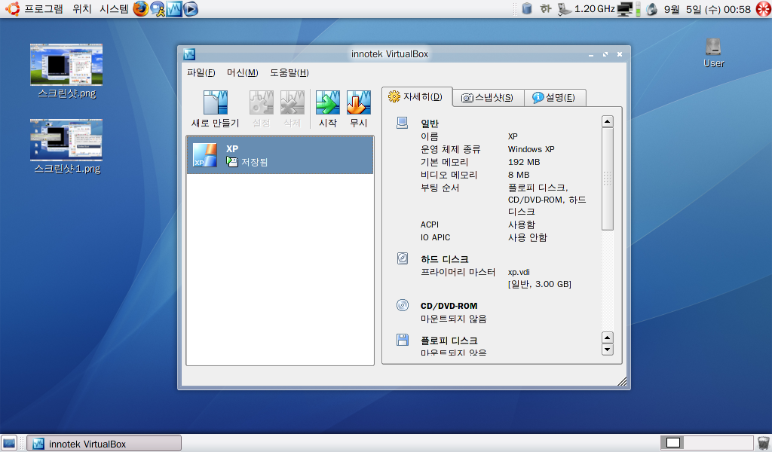
Task: Click the 1.20 GHz CPU frequency monitor
Action: tap(587, 9)
